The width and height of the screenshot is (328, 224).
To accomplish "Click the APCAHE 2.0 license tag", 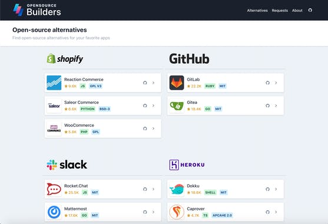I will 222,215.
